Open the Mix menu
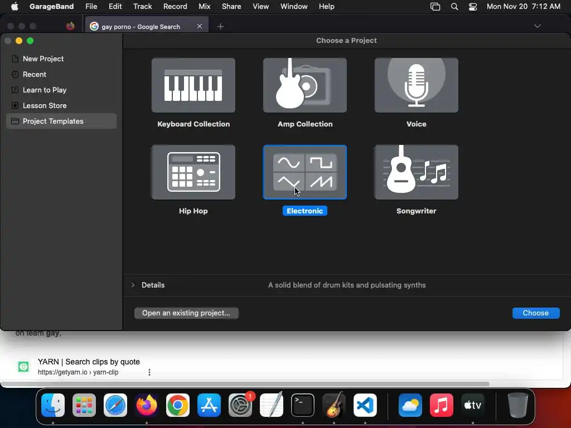Screen dimensions: 571x428 tap(204, 6)
